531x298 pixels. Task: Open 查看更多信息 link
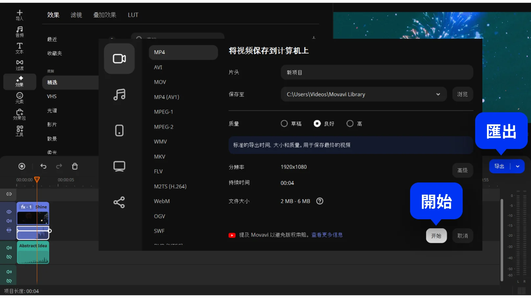327,235
